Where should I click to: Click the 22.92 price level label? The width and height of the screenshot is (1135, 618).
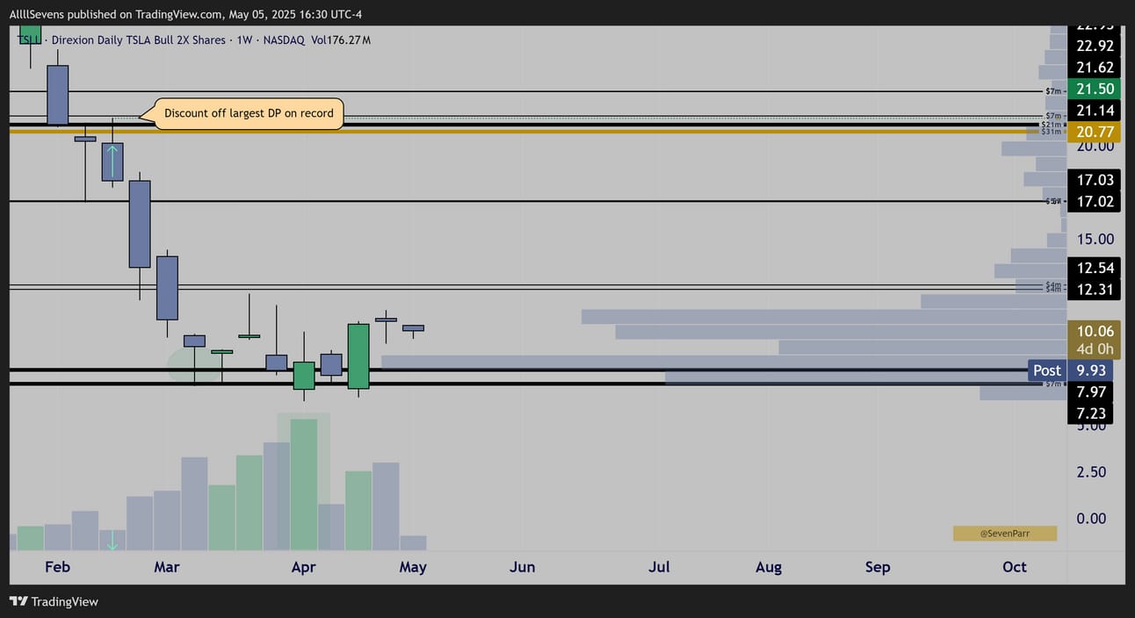click(1094, 46)
